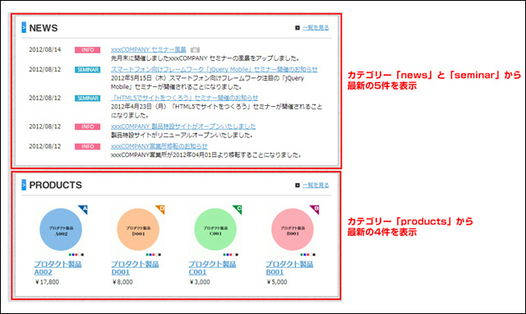526x314 pixels.
Task: Click the orange D corner badge on D001
Action: (161, 210)
